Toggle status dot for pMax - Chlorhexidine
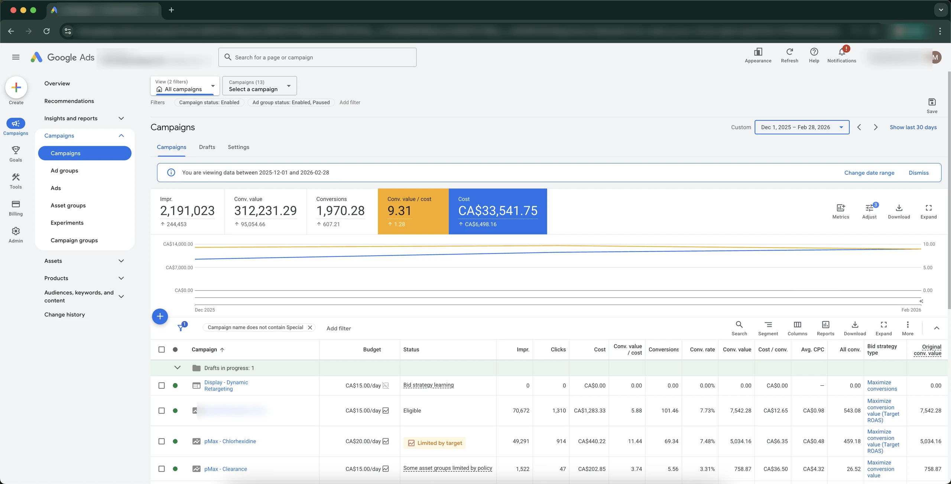The height and width of the screenshot is (484, 951). tap(175, 441)
